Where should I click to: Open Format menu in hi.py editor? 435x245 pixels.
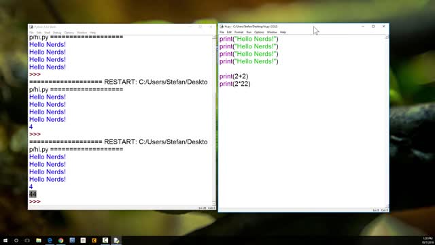(239, 32)
